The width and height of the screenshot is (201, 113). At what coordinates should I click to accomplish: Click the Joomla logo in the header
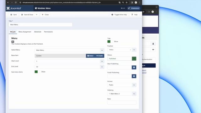[14, 8]
